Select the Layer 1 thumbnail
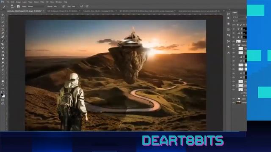 point(238,41)
